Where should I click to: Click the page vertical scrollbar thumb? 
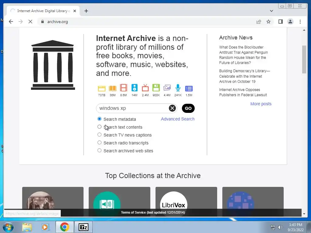pyautogui.click(x=304, y=59)
